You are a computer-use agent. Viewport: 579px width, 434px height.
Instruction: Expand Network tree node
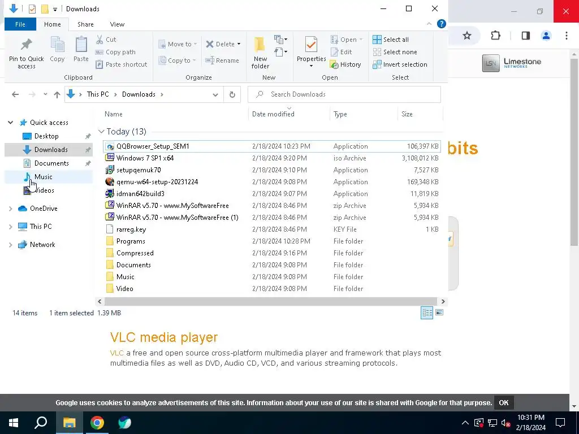pyautogui.click(x=11, y=245)
